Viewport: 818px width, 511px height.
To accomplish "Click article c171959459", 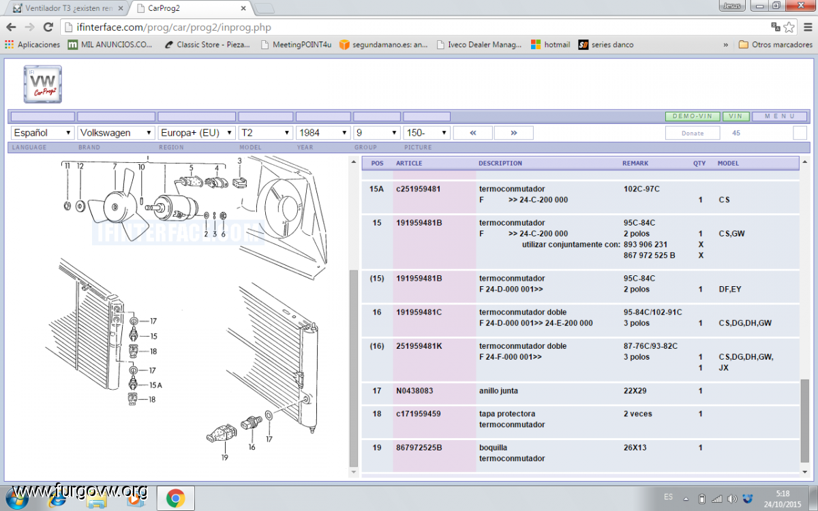I will point(418,414).
